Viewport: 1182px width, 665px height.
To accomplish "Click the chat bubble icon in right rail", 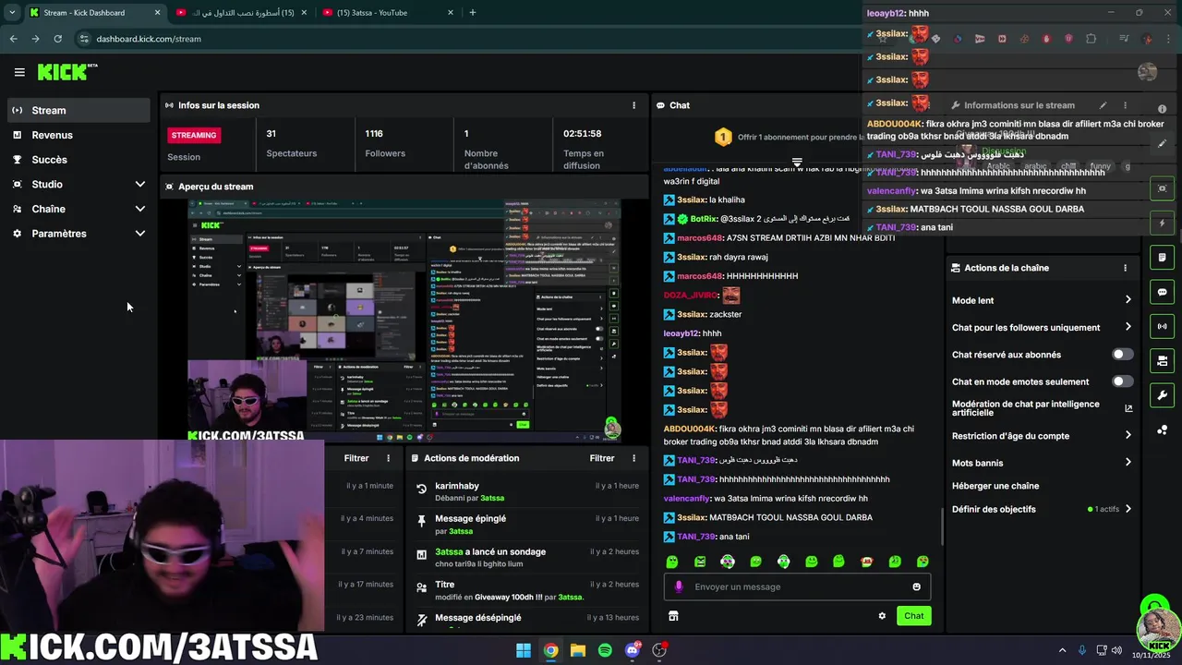I will [1162, 292].
